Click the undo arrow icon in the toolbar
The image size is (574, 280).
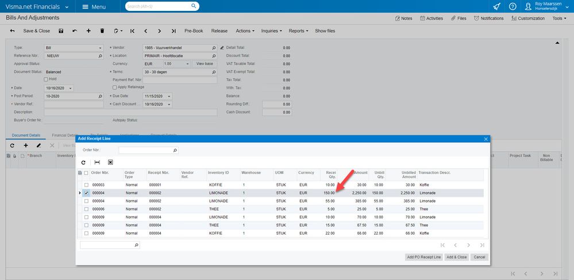click(75, 30)
